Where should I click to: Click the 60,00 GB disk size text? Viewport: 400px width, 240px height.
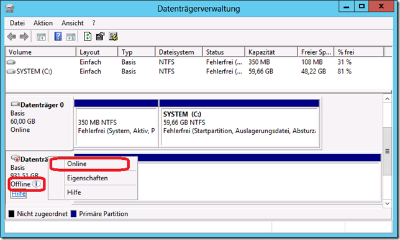point(23,121)
